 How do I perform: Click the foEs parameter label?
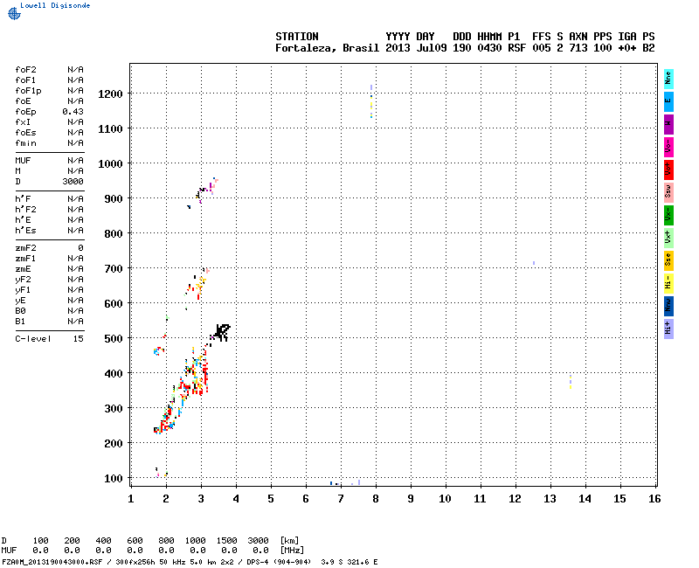[x=25, y=133]
